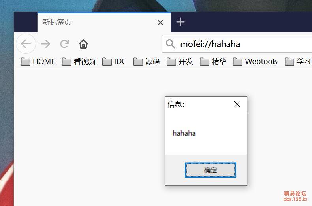Click the search magnifier in address bar
Viewport: 312px width, 206px height.
171,44
